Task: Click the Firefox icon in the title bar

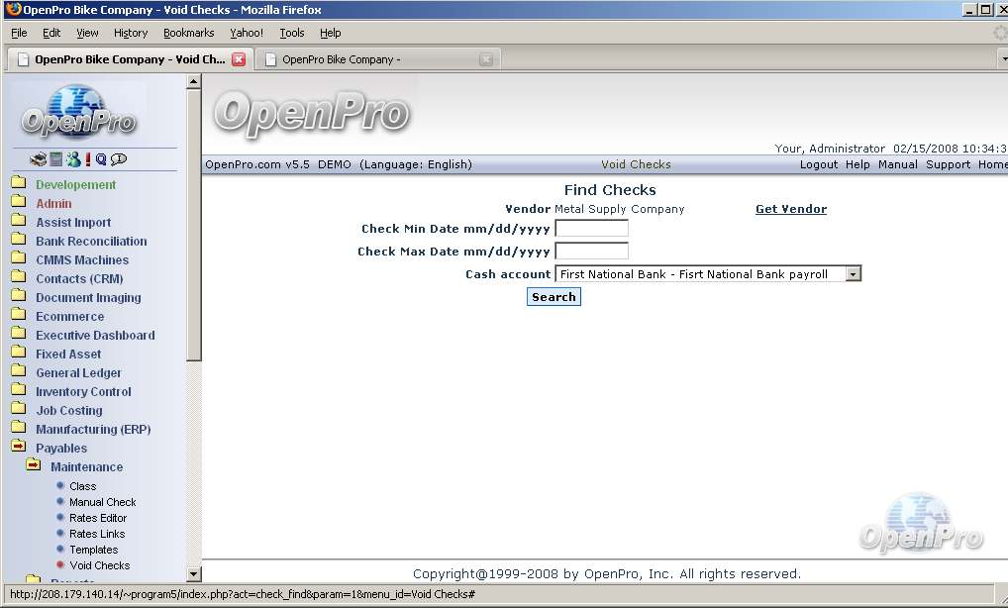Action: pyautogui.click(x=13, y=9)
